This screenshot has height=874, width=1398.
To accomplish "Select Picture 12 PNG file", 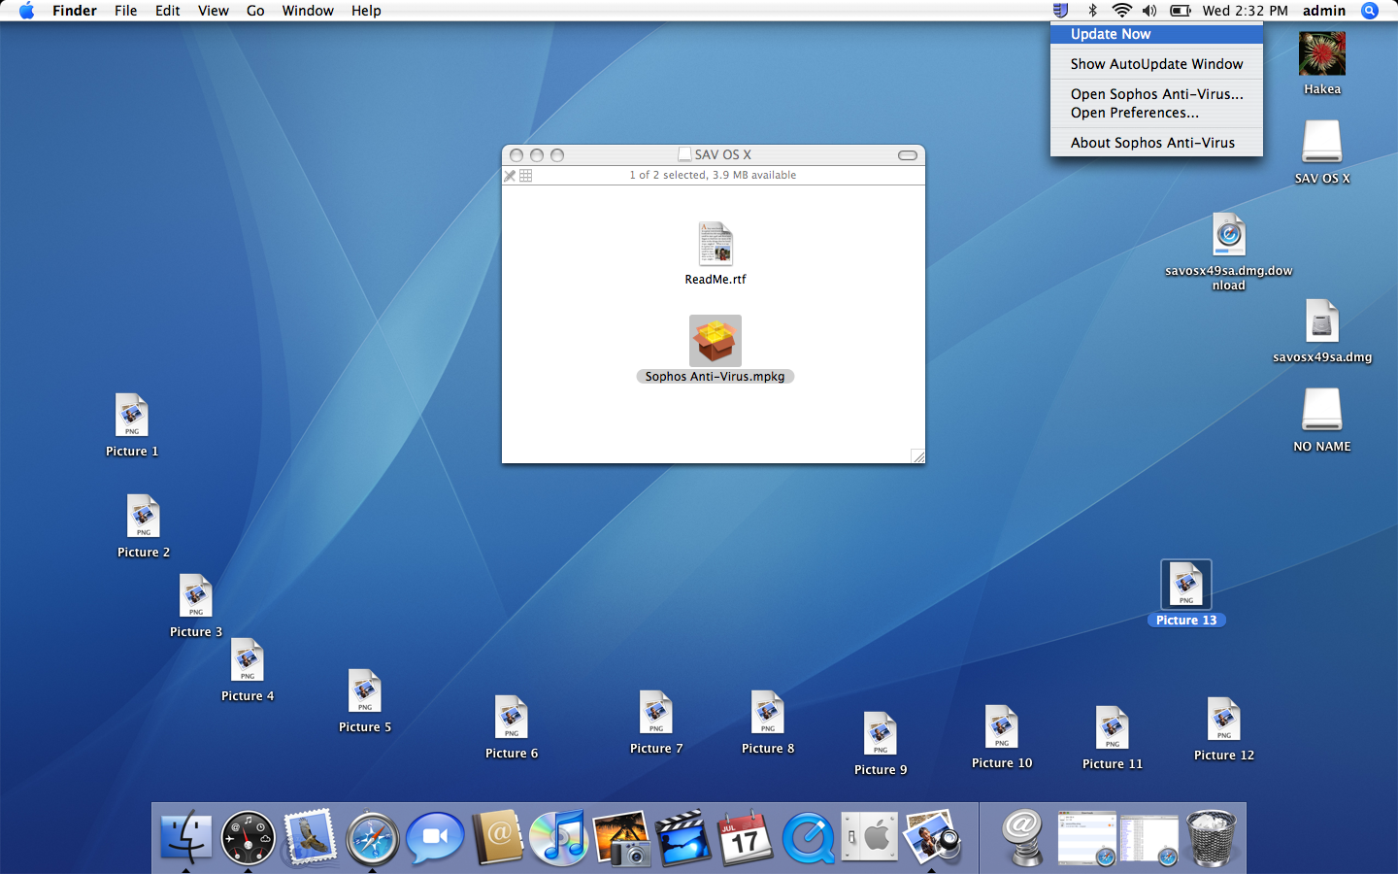I will [x=1224, y=720].
